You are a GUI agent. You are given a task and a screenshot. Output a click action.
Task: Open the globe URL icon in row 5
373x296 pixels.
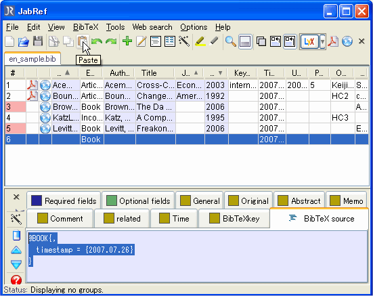(45, 129)
